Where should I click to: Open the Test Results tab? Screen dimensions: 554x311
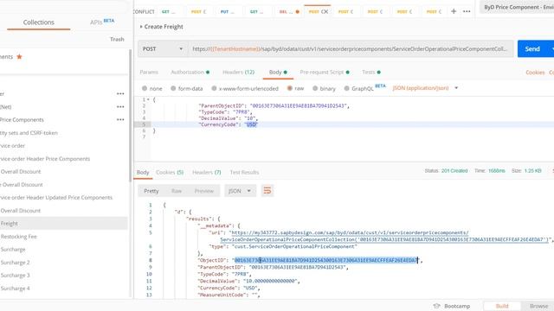coord(244,173)
